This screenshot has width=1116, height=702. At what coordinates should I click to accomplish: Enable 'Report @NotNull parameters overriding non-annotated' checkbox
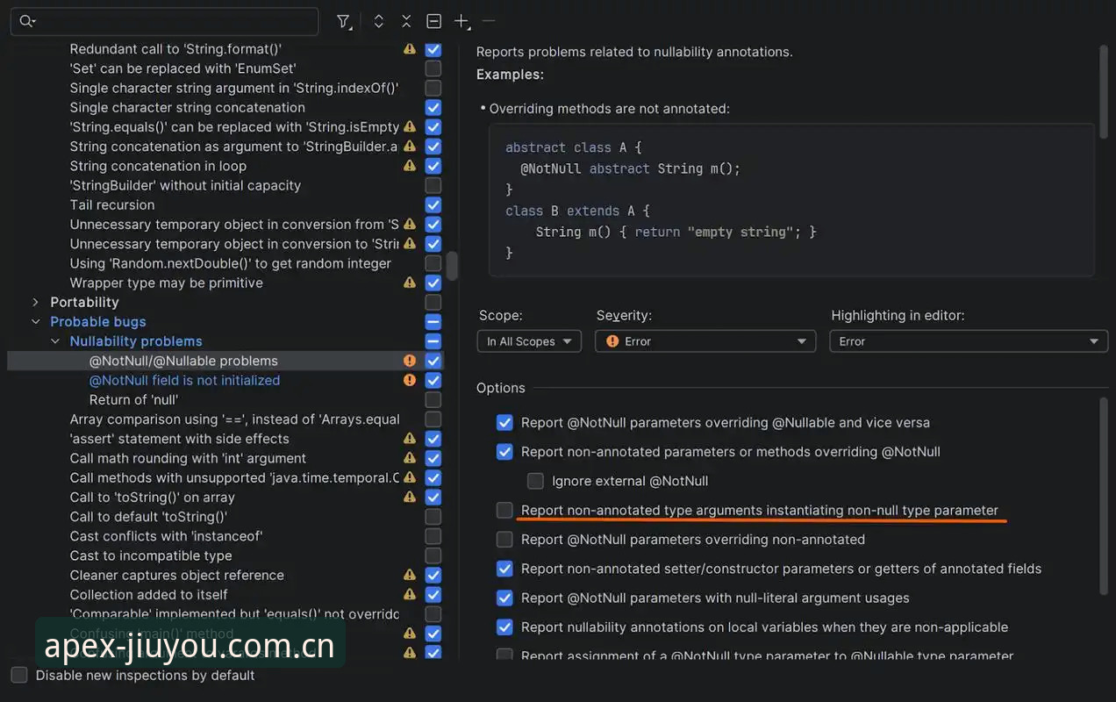[504, 539]
